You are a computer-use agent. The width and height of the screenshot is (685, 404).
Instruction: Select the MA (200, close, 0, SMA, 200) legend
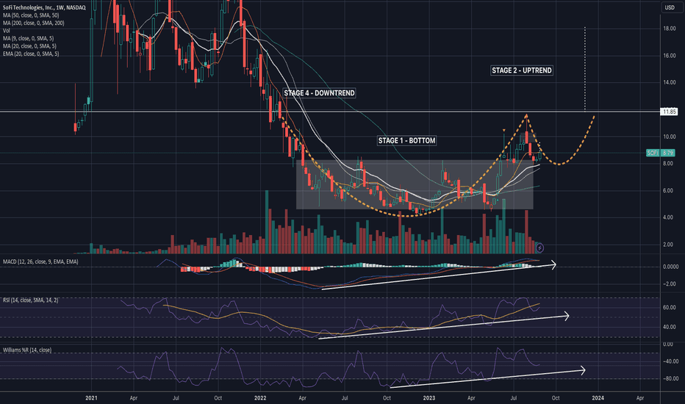click(34, 23)
